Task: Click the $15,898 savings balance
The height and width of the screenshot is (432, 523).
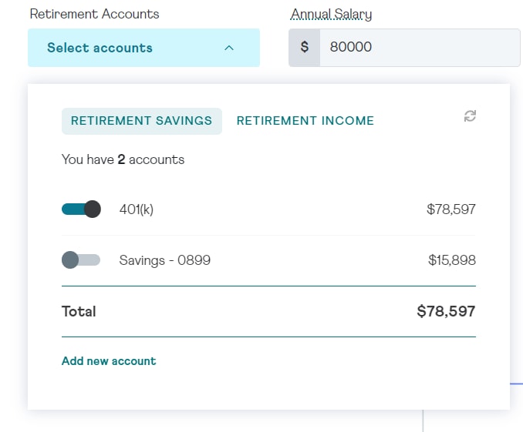Action: tap(452, 260)
